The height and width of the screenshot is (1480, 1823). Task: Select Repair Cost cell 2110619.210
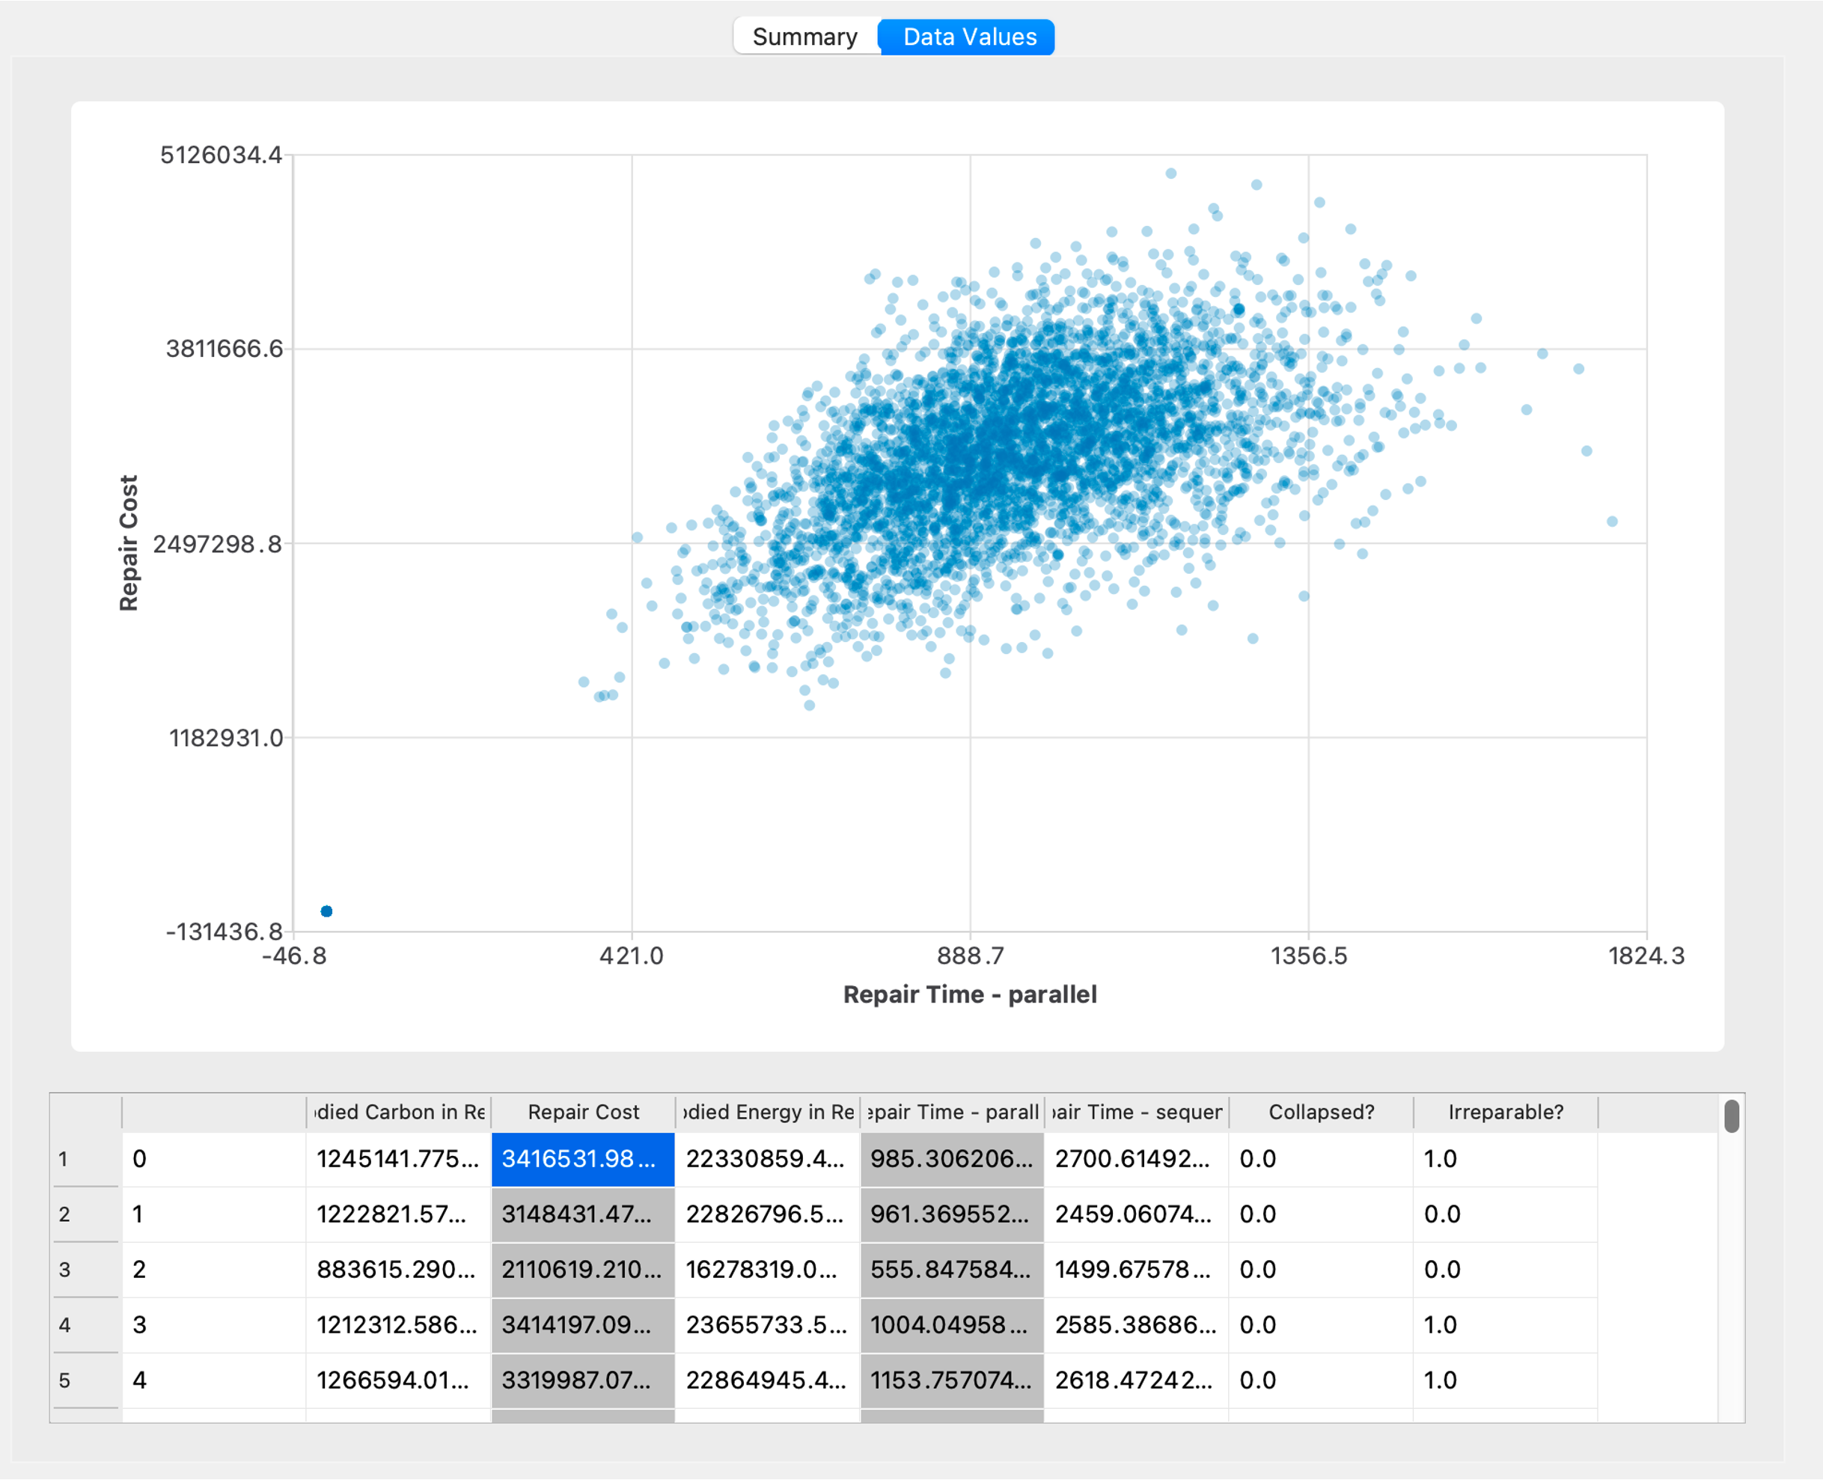[x=583, y=1270]
